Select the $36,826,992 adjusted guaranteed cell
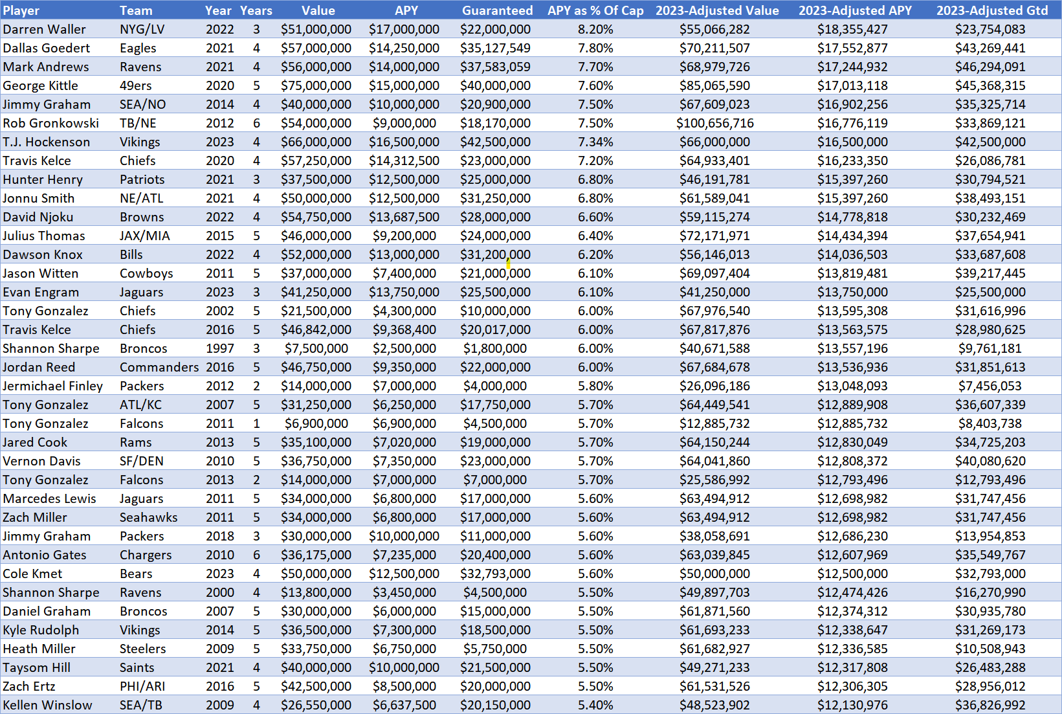Screen dimensions: 1062x714 (990, 705)
